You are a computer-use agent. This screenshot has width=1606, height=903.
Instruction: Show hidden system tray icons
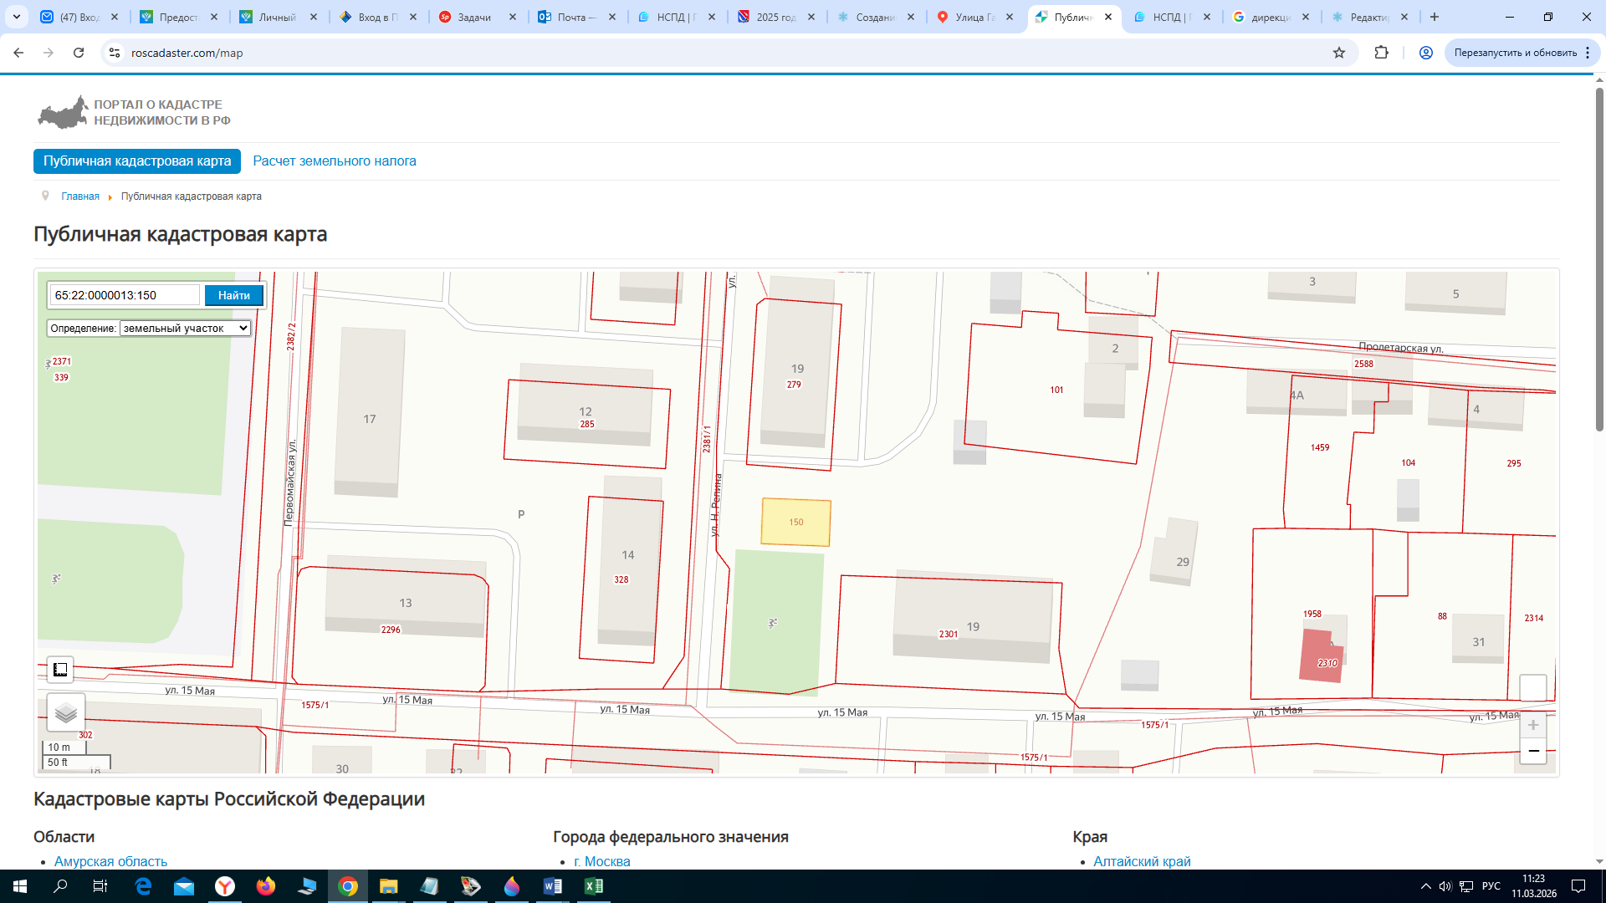1425,886
